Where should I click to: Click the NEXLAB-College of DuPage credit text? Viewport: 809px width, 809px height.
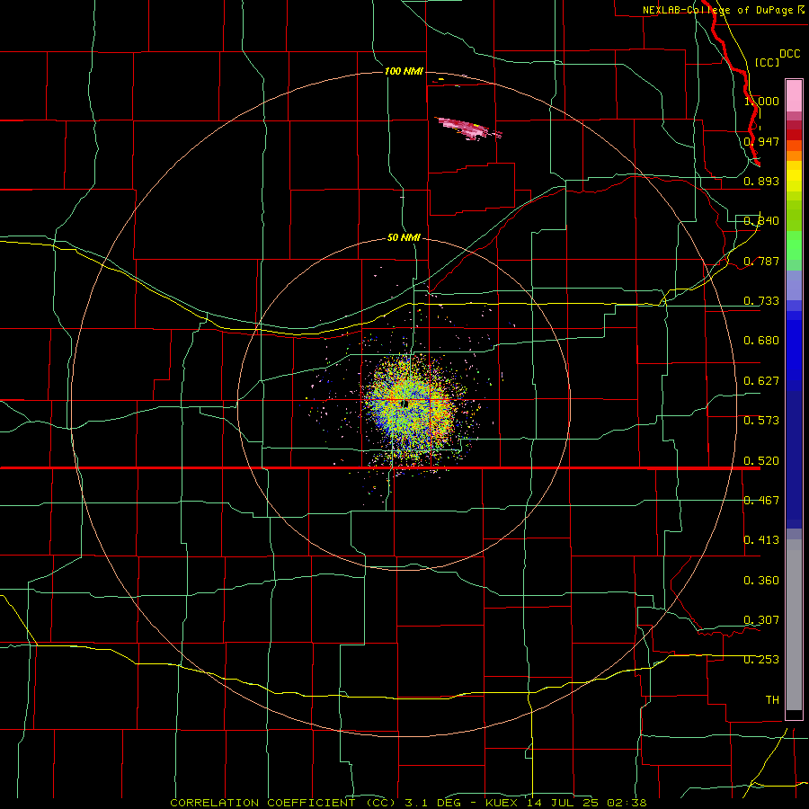click(x=724, y=10)
